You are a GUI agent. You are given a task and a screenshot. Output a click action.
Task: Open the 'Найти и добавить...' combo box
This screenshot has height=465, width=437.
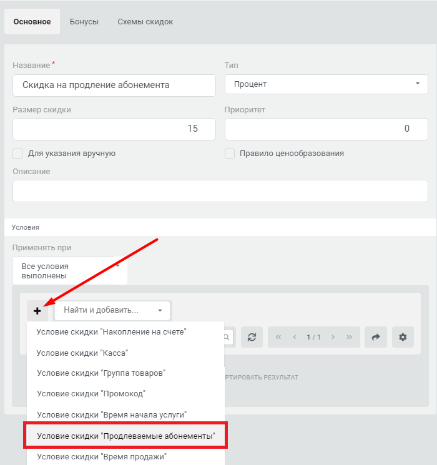point(112,310)
